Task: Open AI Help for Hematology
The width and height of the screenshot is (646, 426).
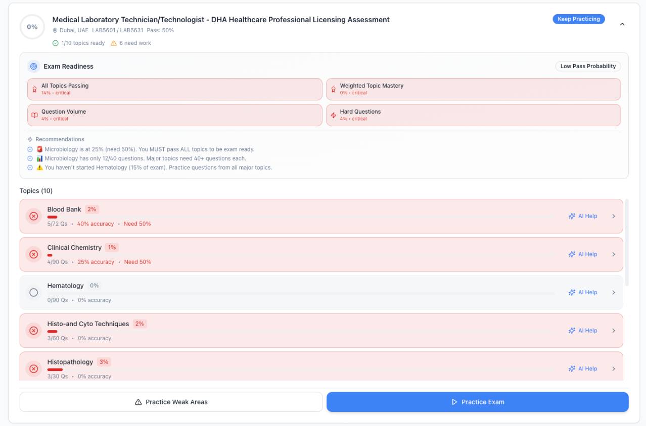Action: click(583, 293)
